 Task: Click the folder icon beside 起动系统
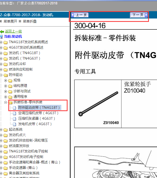click(5, 129)
